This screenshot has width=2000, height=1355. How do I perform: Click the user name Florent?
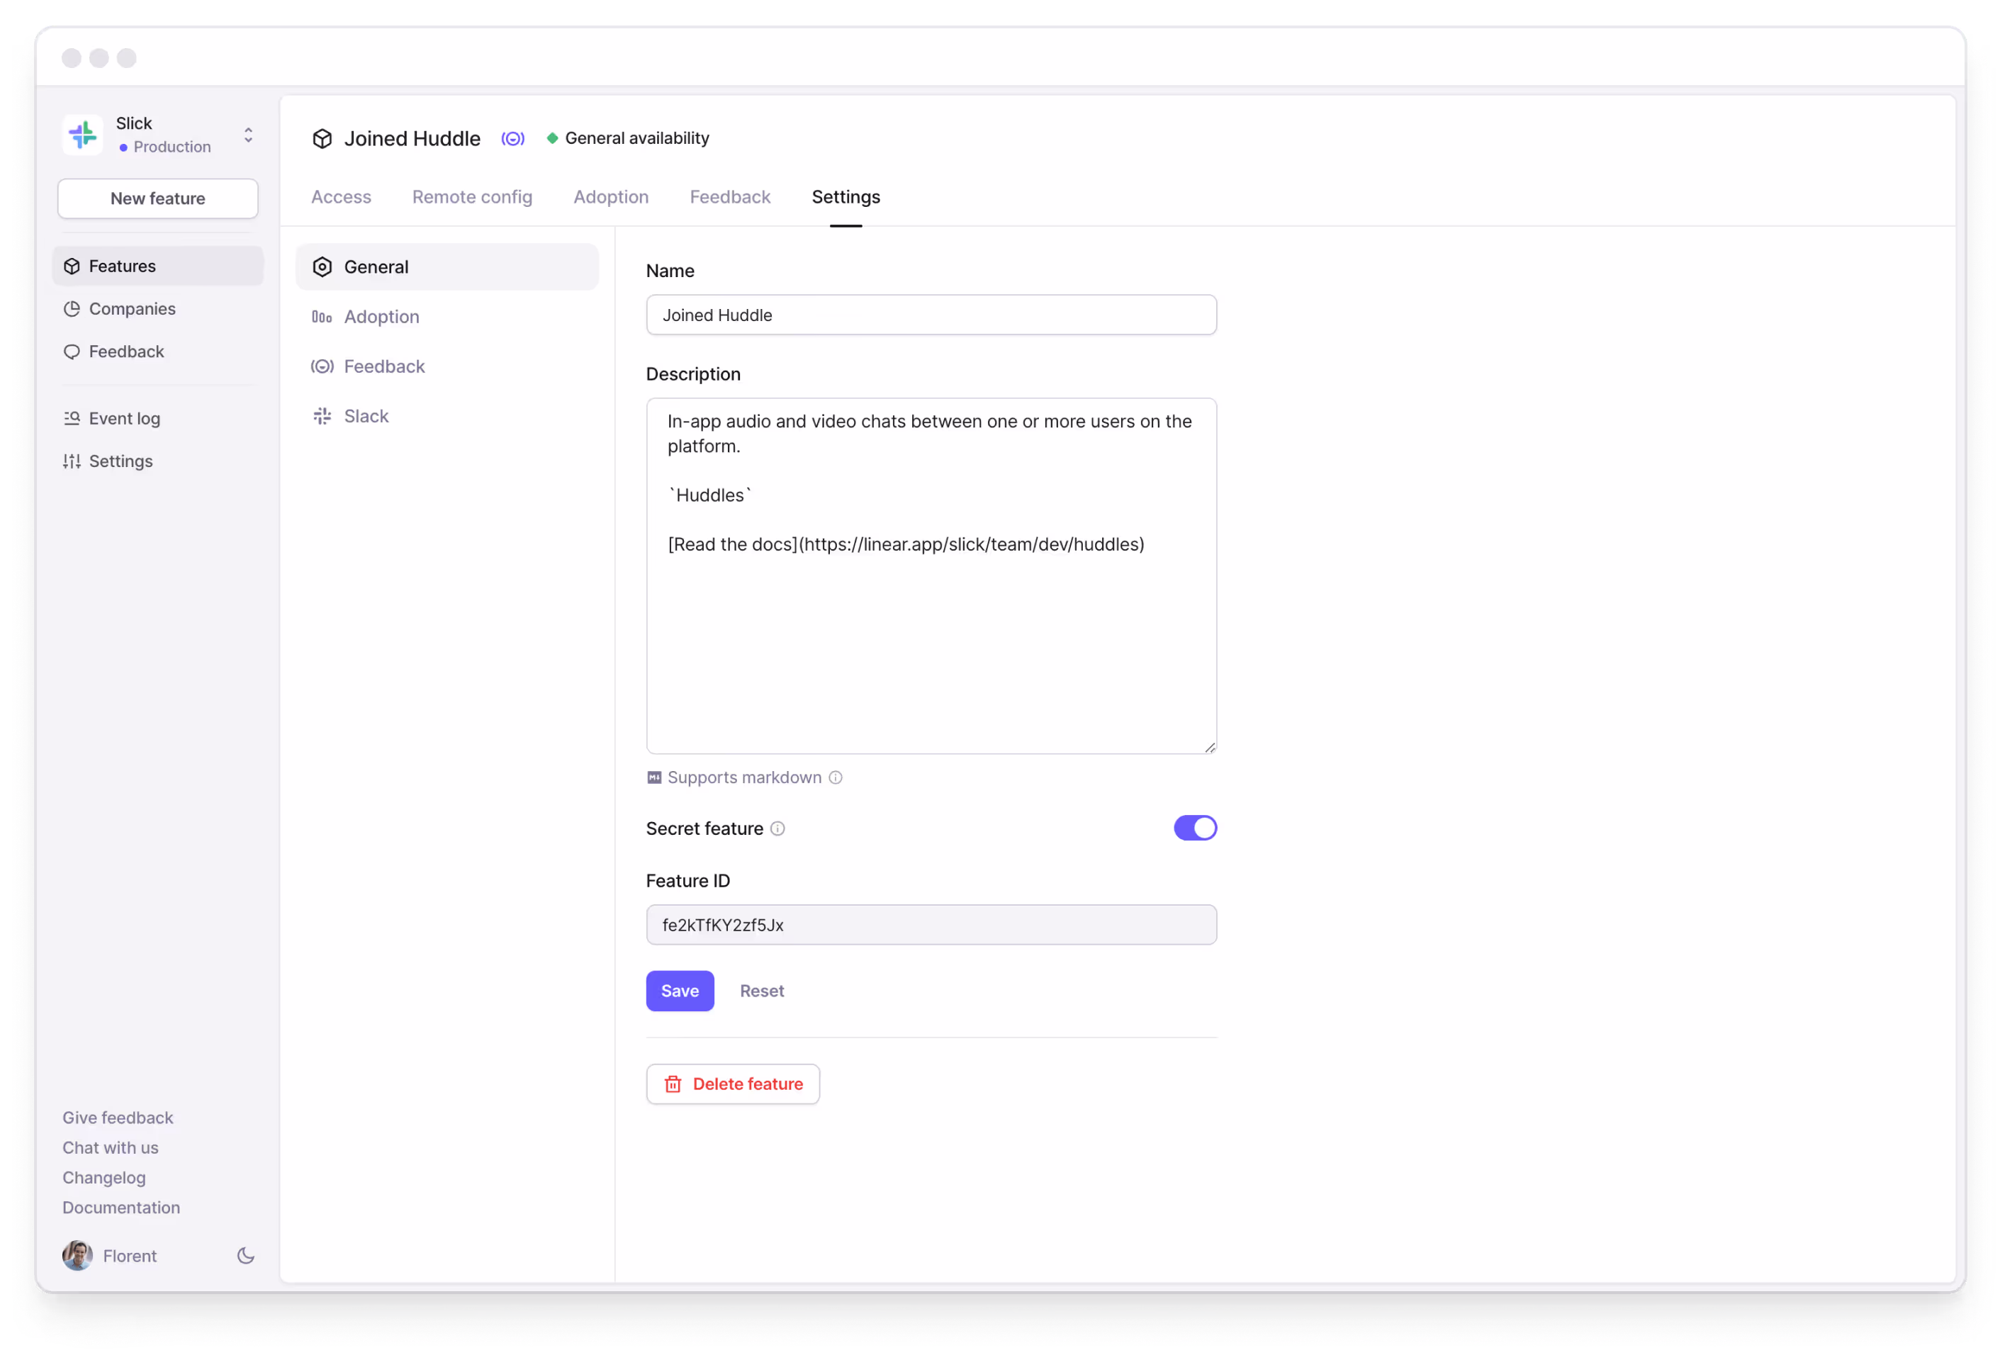[130, 1257]
